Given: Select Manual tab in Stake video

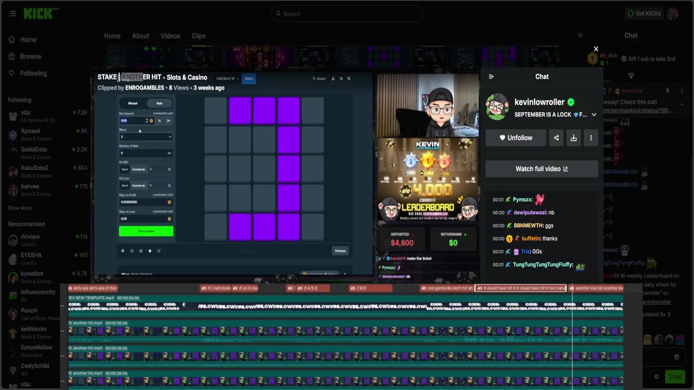Looking at the screenshot, I should [133, 103].
